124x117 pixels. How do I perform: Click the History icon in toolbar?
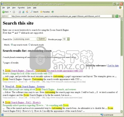coord(53,12)
